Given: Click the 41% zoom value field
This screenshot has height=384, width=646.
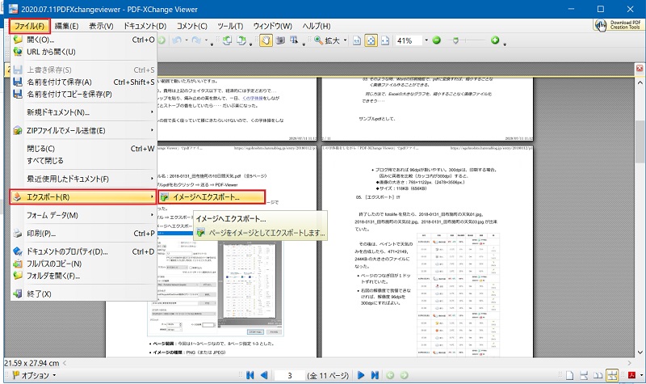Looking at the screenshot, I should [409, 40].
